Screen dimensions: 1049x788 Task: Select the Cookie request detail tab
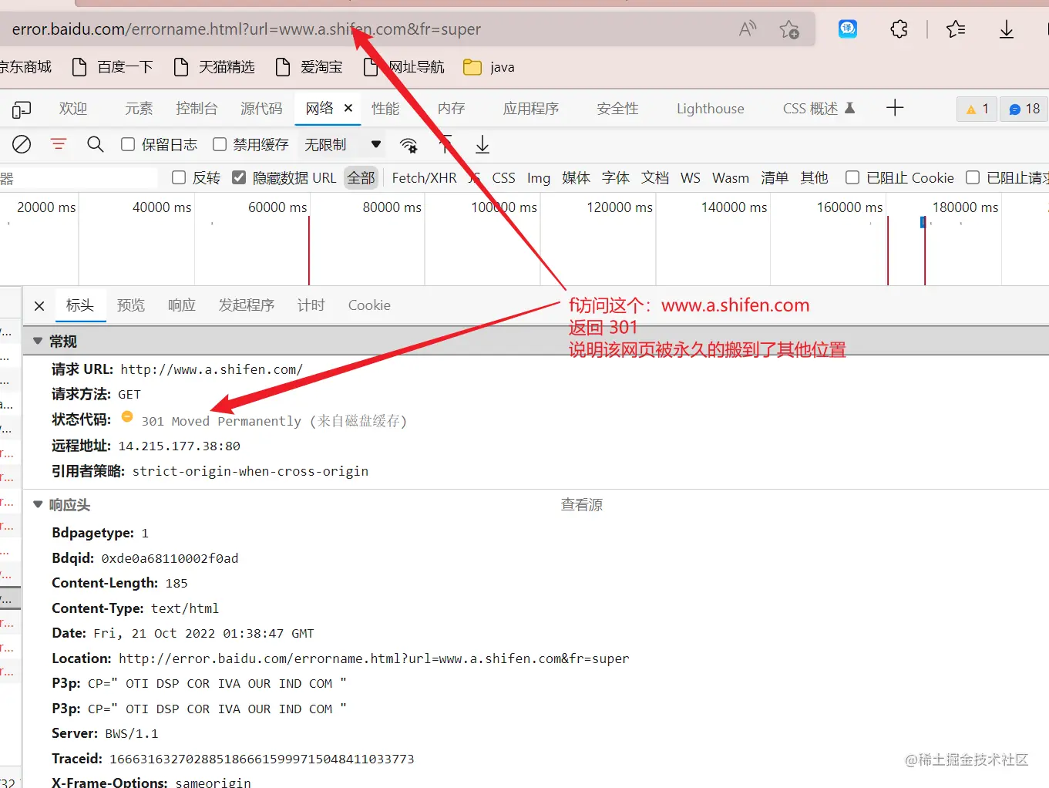coord(369,305)
